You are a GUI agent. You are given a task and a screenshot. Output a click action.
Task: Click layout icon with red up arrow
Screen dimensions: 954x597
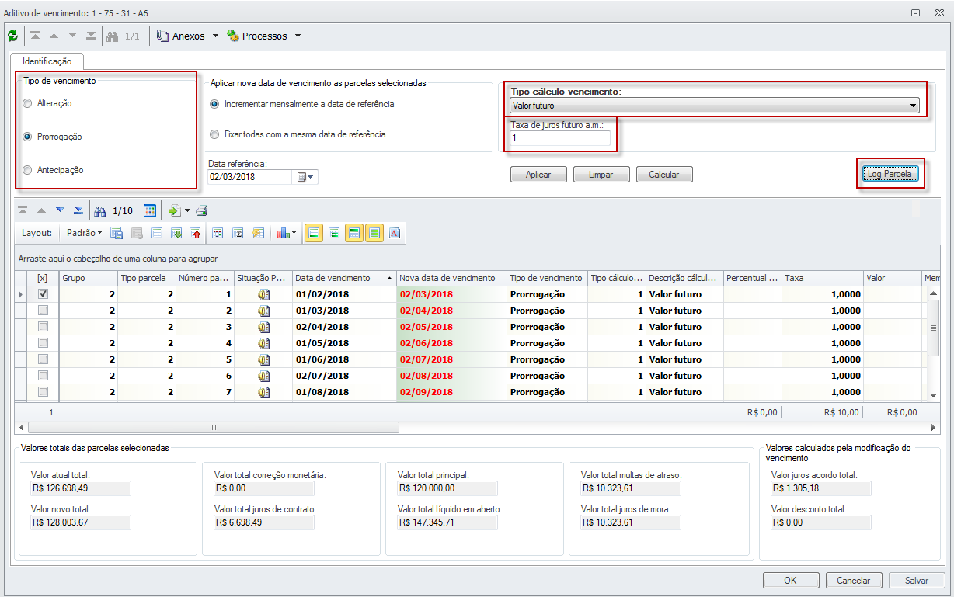click(196, 233)
